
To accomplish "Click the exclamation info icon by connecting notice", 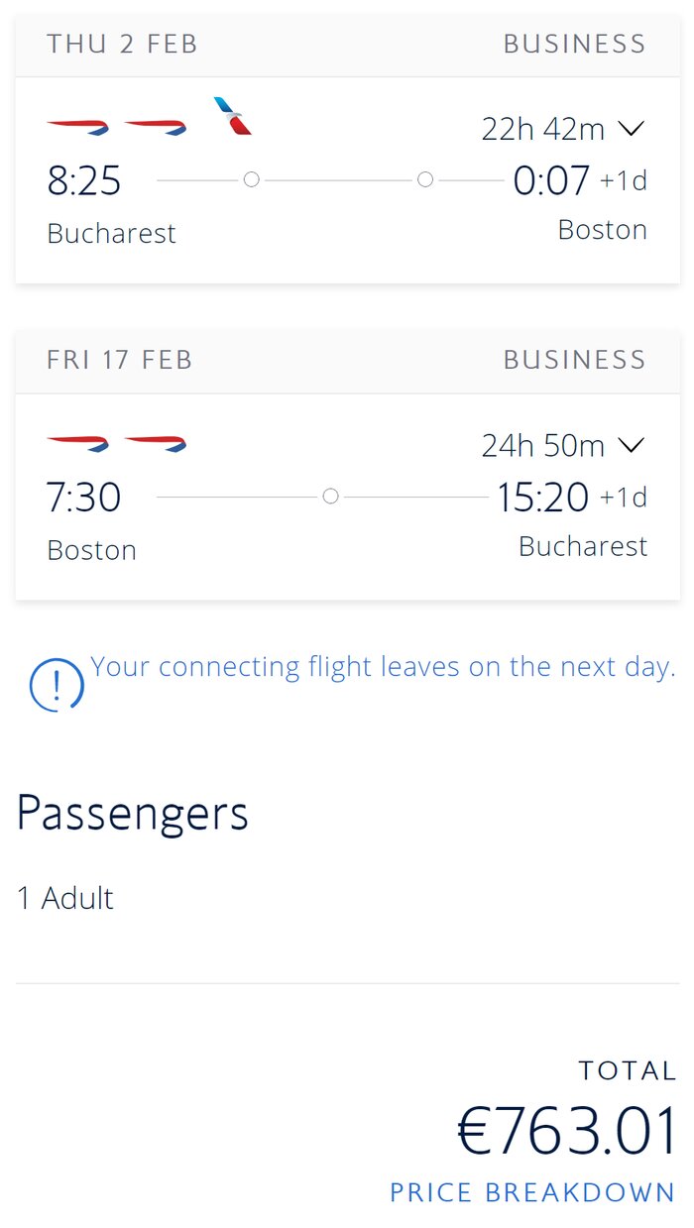I will 57,685.
